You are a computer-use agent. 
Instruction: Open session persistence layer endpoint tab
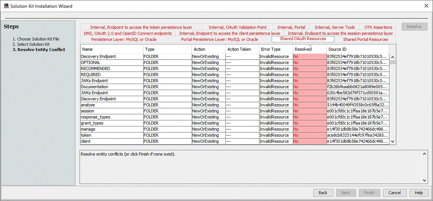click(340, 33)
